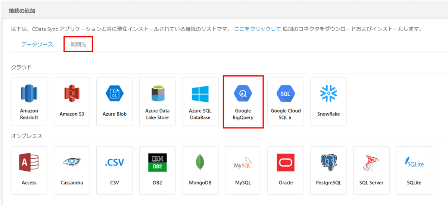448x205 pixels.
Task: Click the 'MySQL' label text
Action: click(243, 183)
